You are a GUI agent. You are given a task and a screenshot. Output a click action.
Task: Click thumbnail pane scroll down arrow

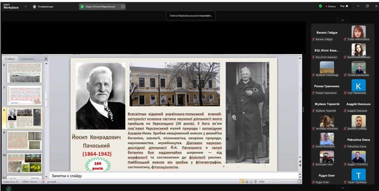(46, 177)
